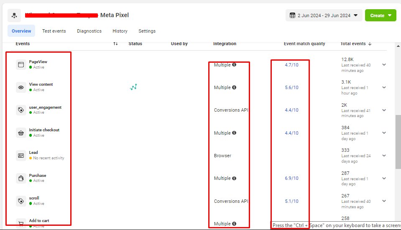This screenshot has width=401, height=230.
Task: Expand the View content row details
Action: tap(384, 87)
